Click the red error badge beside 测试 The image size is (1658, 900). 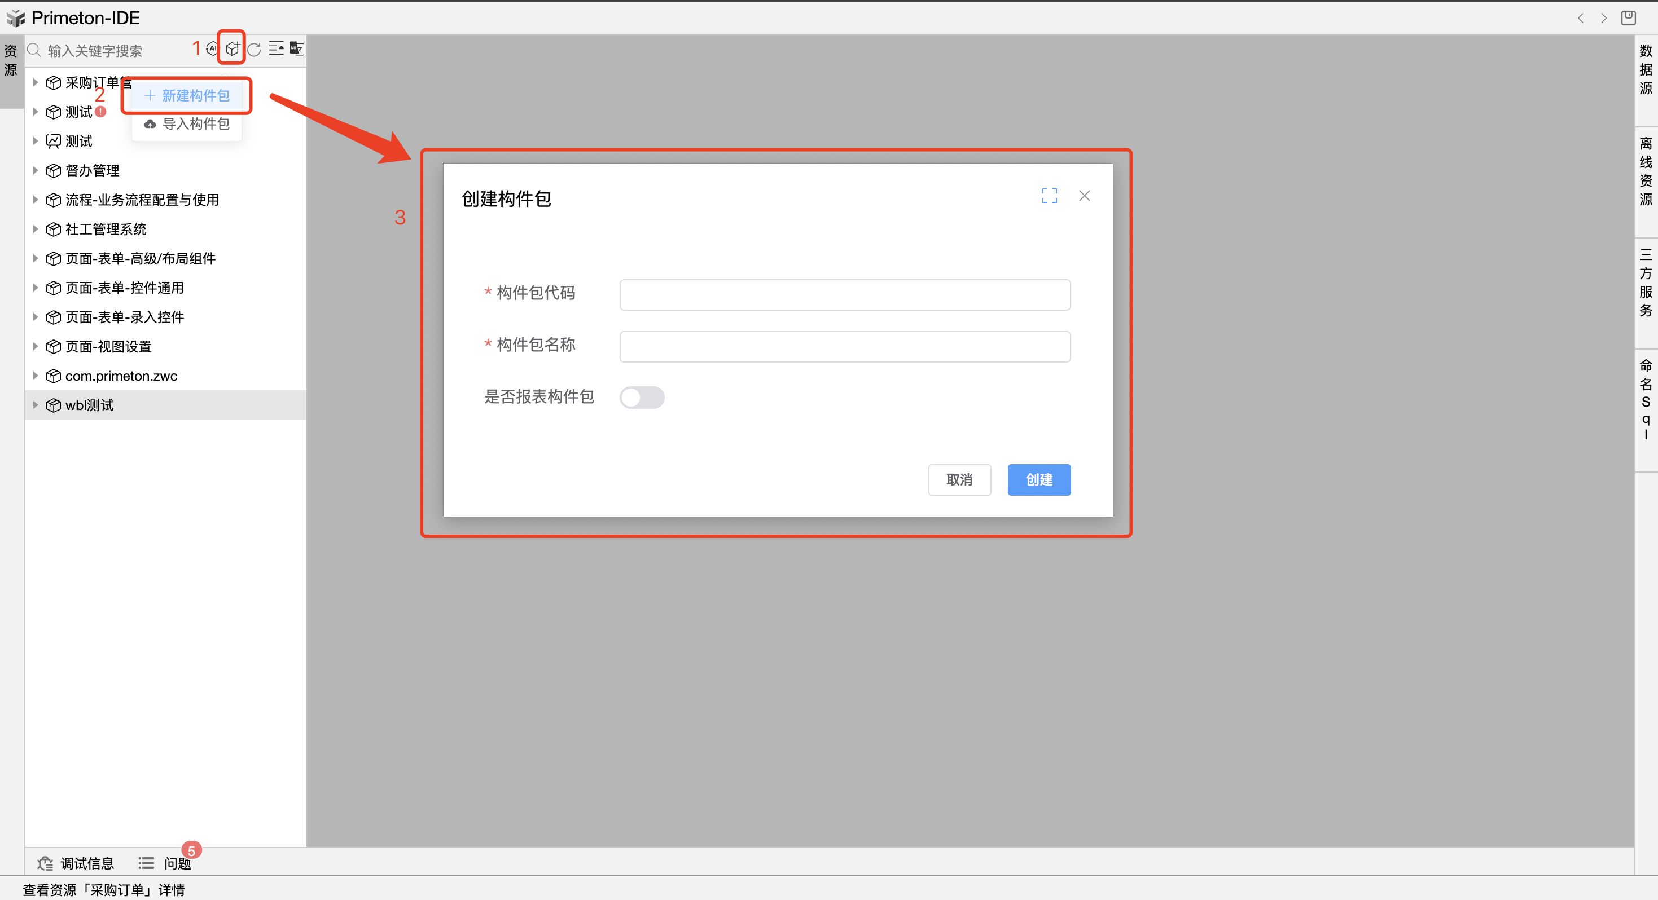coord(100,112)
